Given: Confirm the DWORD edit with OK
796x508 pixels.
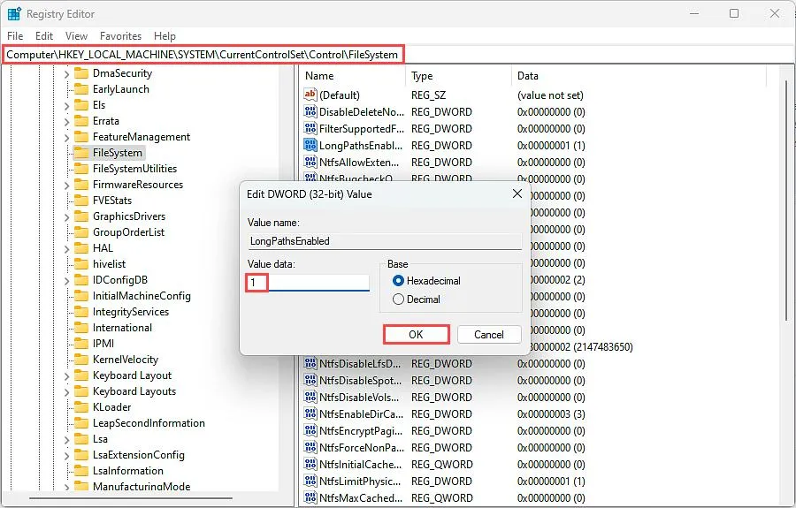Looking at the screenshot, I should coord(417,335).
